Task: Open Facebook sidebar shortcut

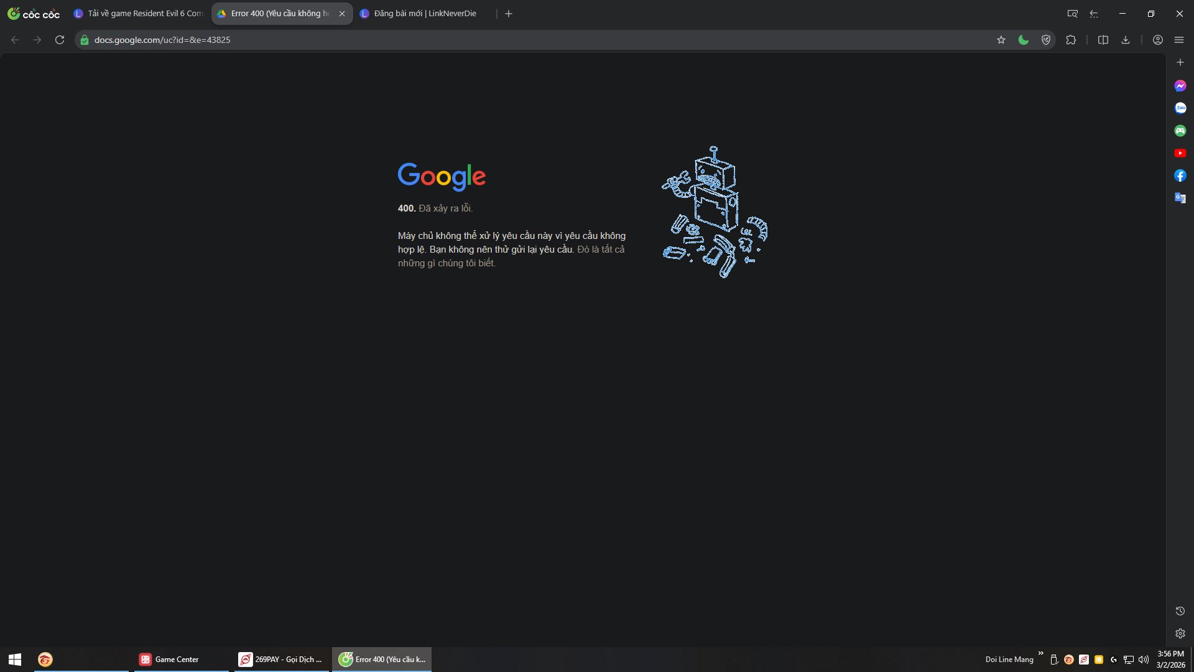Action: pyautogui.click(x=1180, y=175)
